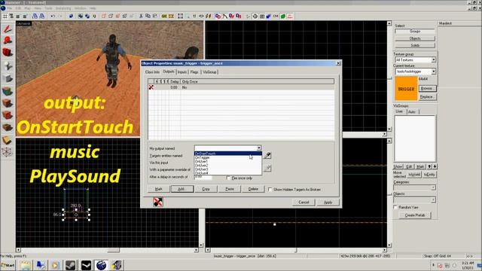Screen dimensions: 482x271
Task: Move VisGroup up with the up arrow
Action: click(x=429, y=166)
